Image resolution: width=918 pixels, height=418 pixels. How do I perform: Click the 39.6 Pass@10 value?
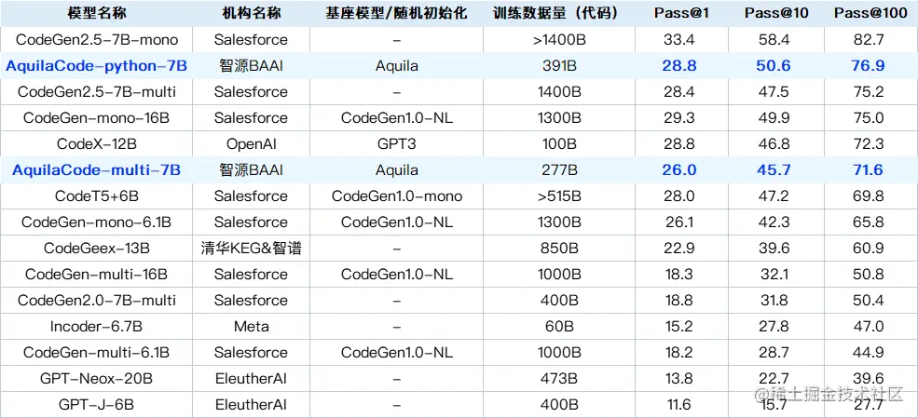point(773,249)
